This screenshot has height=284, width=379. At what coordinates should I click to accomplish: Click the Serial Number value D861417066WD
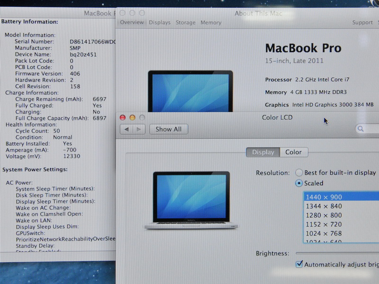point(92,42)
